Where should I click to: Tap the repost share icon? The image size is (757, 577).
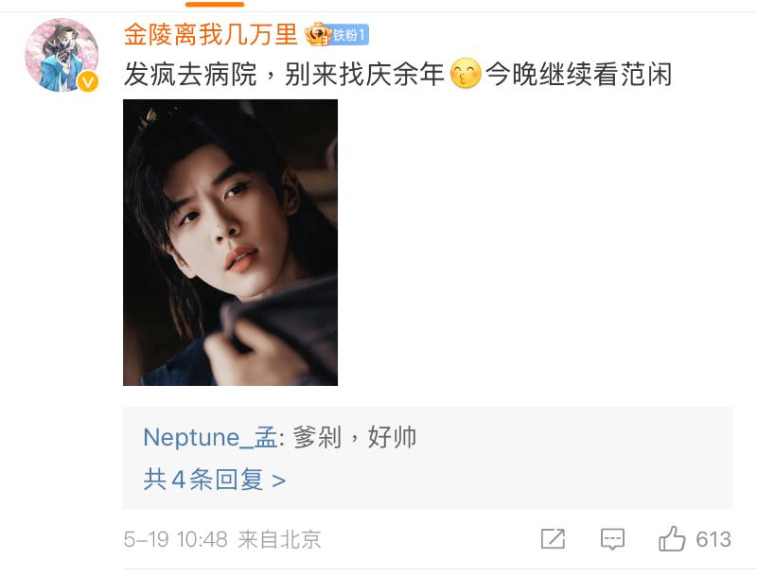553,539
